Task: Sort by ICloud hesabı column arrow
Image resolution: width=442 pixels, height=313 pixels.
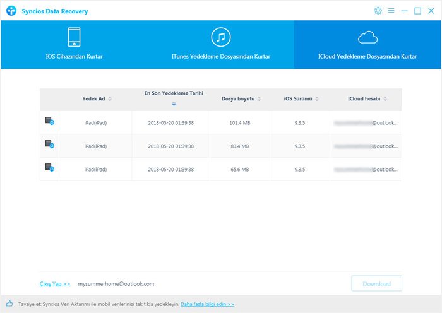Action: pos(385,98)
